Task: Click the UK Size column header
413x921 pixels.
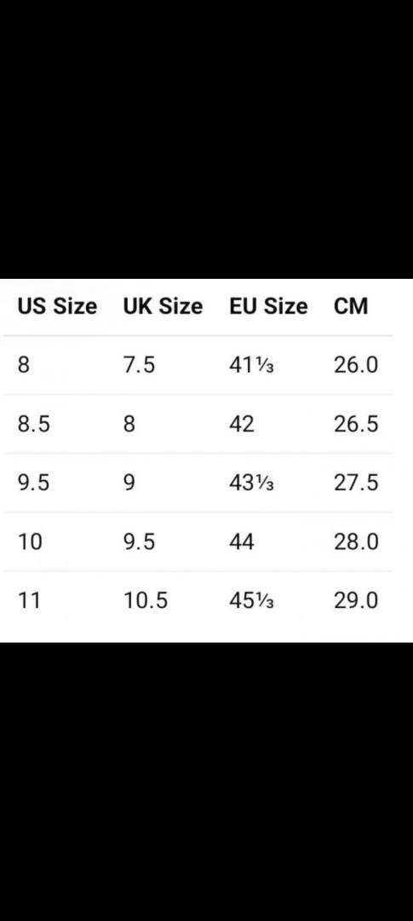Action: [163, 306]
